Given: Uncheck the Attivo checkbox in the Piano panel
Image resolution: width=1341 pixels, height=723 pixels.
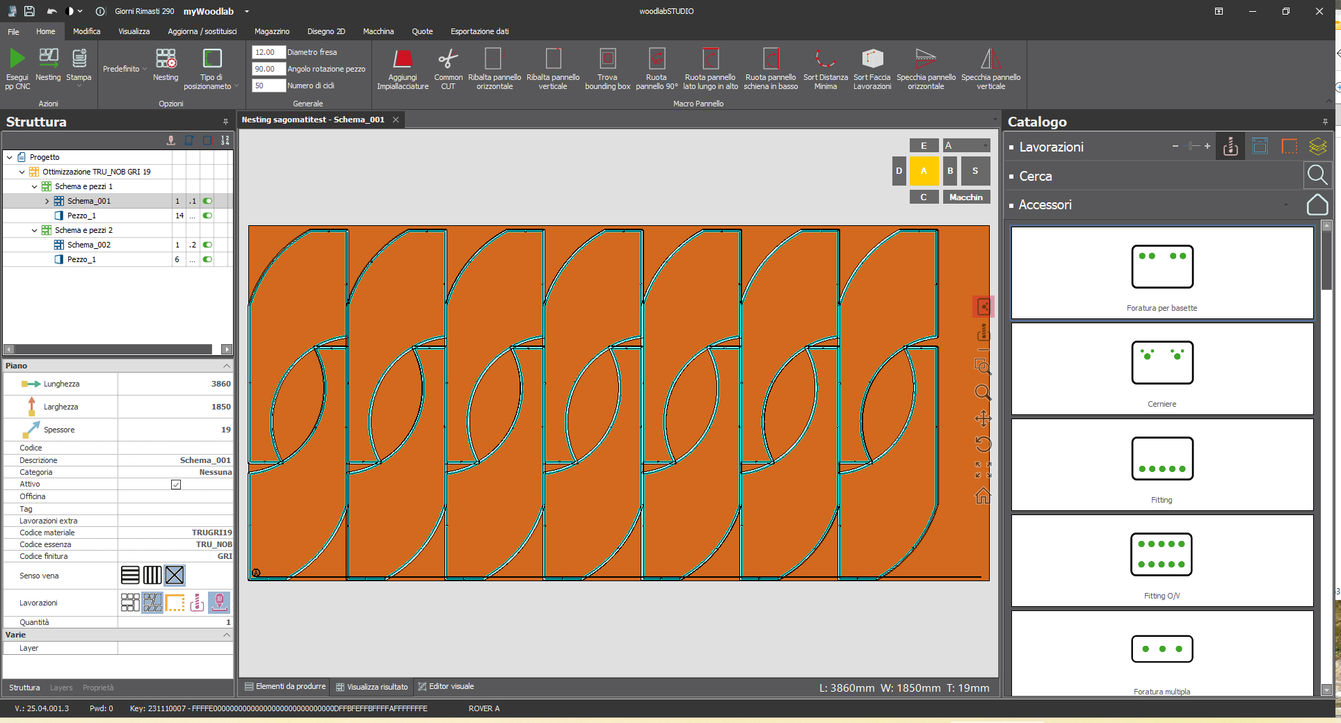Looking at the screenshot, I should (176, 485).
